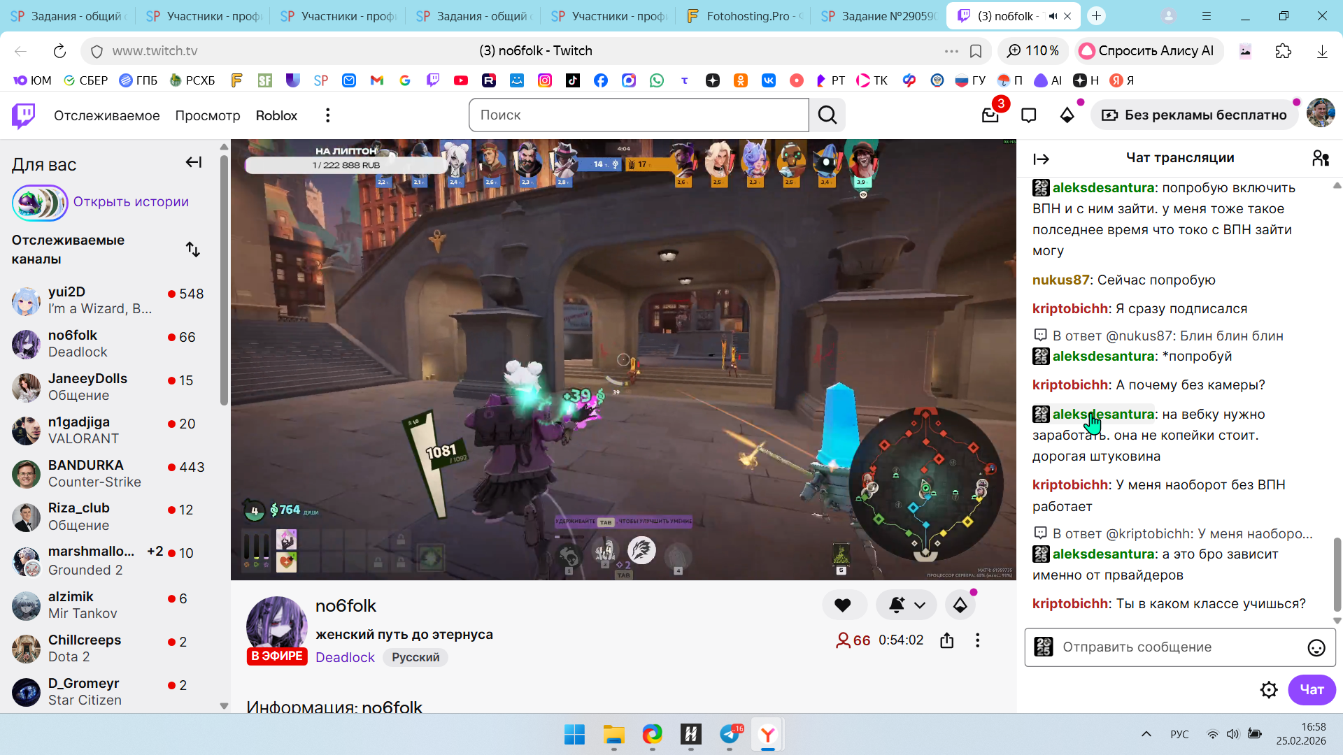This screenshot has width=1343, height=755.
Task: Expand the notification bell dropdown
Action: coord(919,605)
